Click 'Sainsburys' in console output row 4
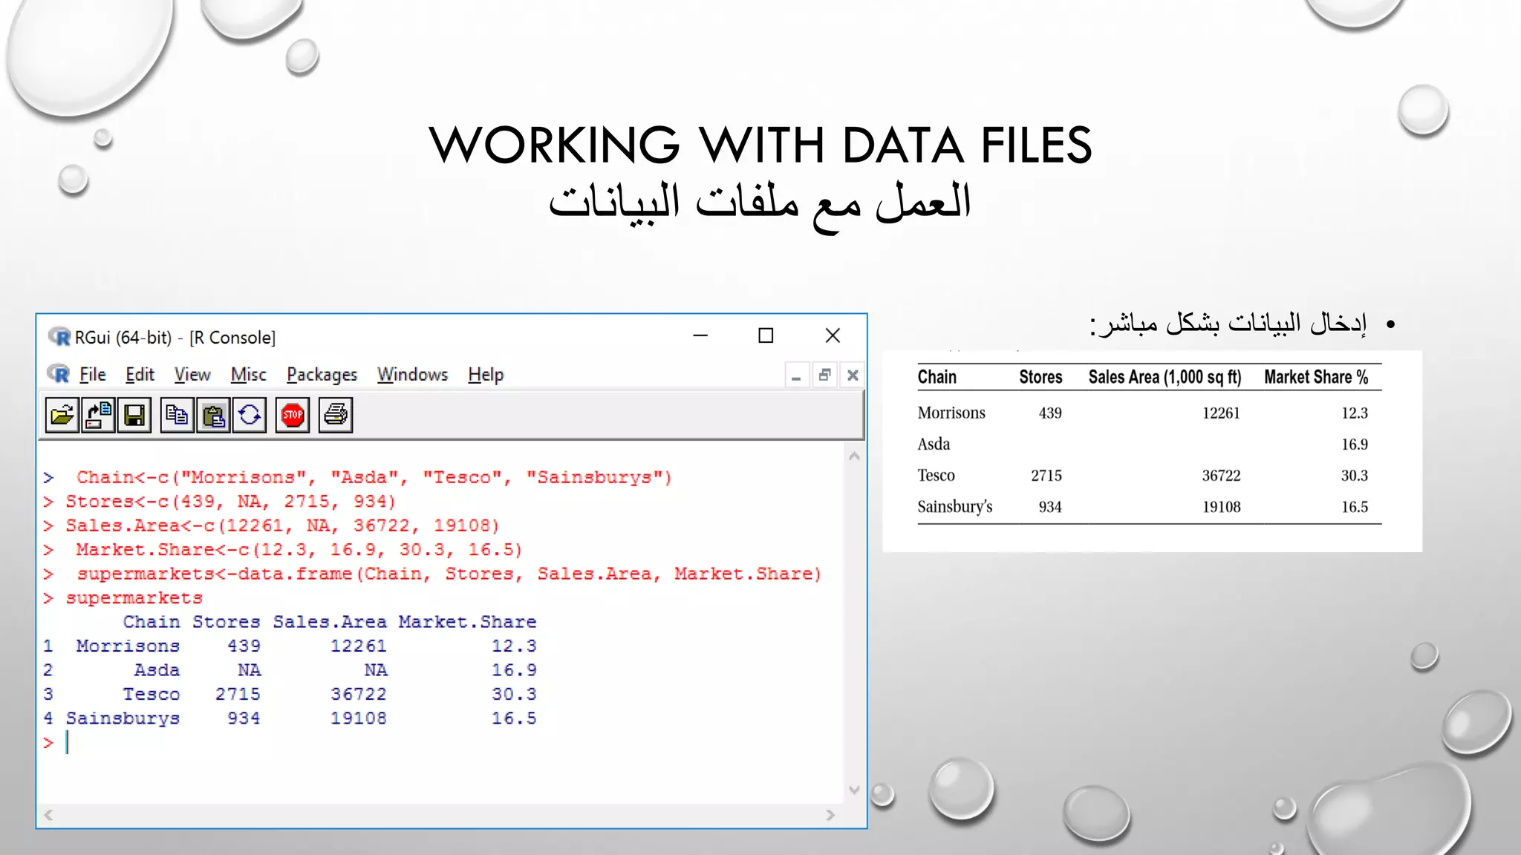This screenshot has height=855, width=1521. tap(123, 718)
